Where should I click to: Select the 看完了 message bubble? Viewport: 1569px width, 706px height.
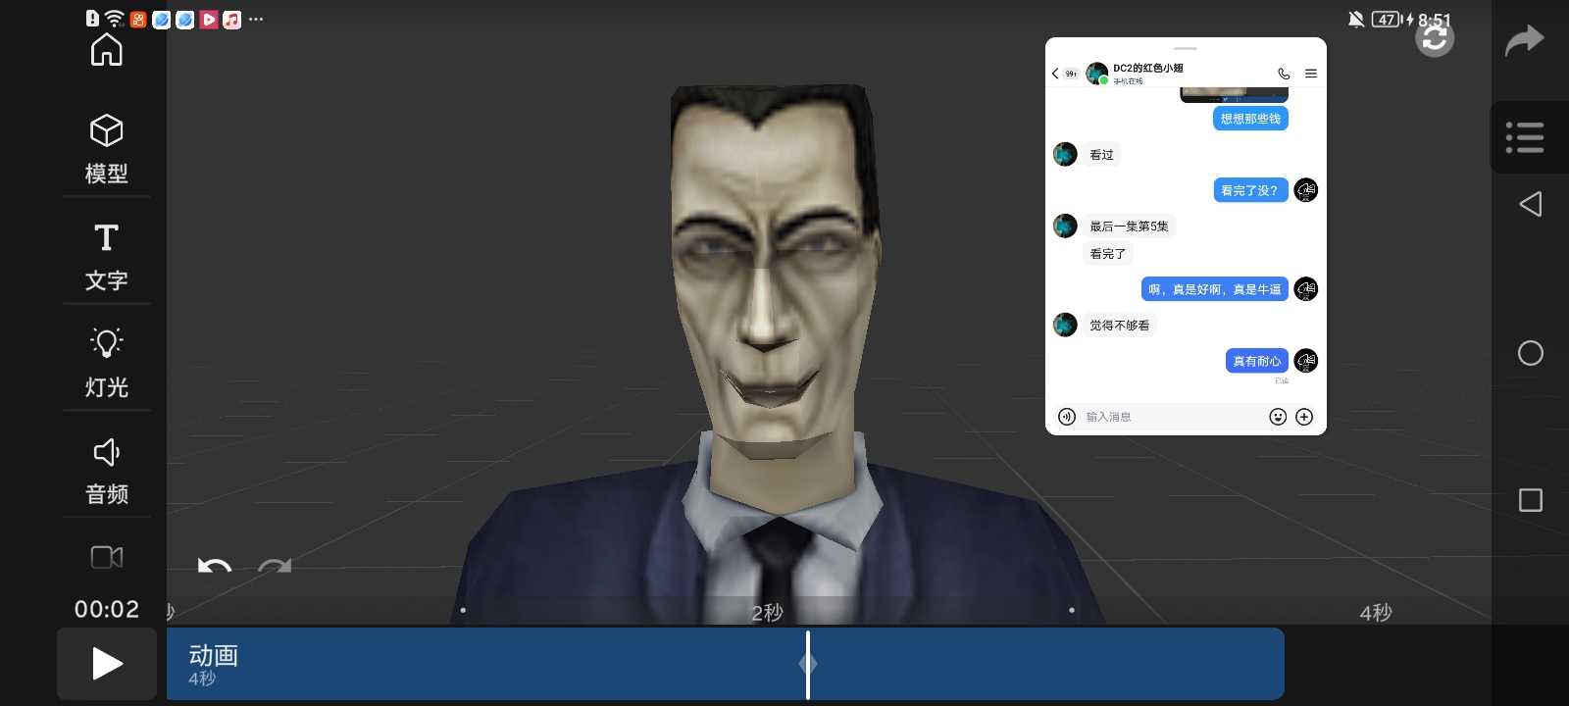(1108, 254)
